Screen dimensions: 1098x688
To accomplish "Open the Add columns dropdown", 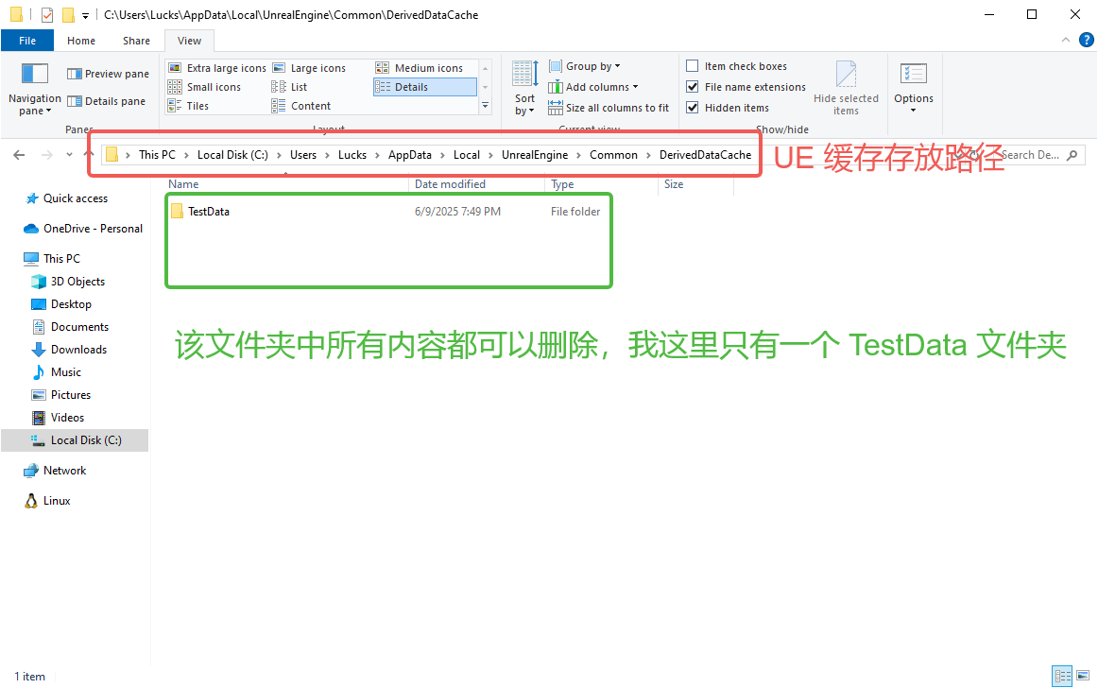I will click(593, 87).
